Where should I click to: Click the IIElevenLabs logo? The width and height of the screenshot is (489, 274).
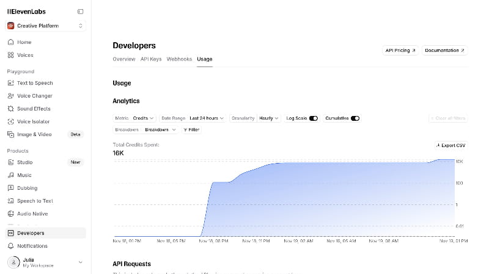(x=26, y=12)
